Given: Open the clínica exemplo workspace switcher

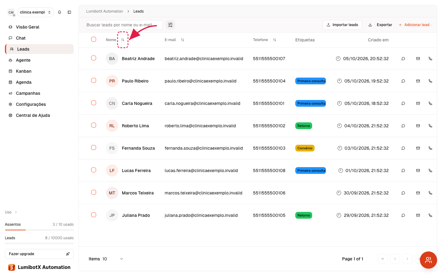Looking at the screenshot, I should coord(36,12).
